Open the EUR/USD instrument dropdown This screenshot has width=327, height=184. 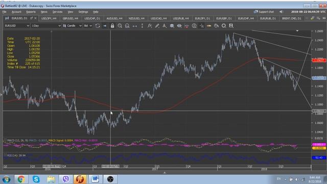click(x=17, y=26)
